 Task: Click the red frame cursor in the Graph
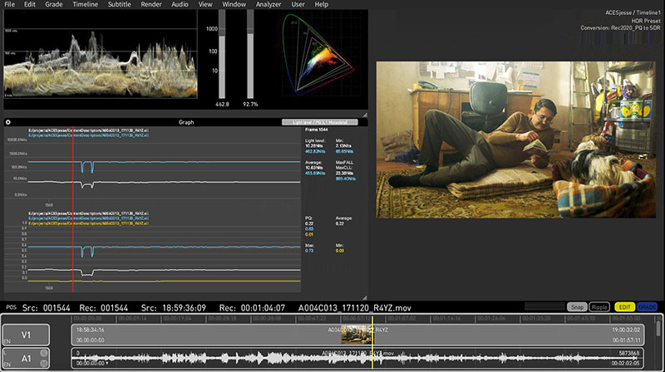(73, 210)
